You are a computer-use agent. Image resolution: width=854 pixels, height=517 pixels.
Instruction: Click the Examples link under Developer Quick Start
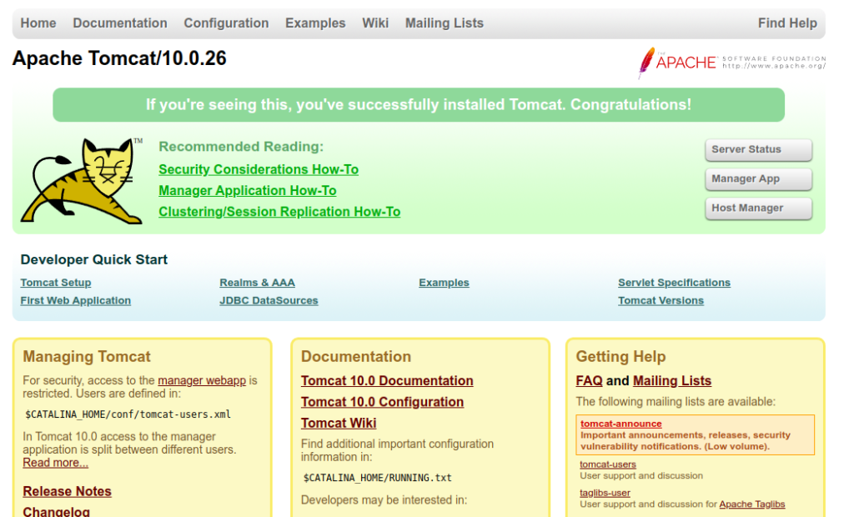(x=444, y=283)
